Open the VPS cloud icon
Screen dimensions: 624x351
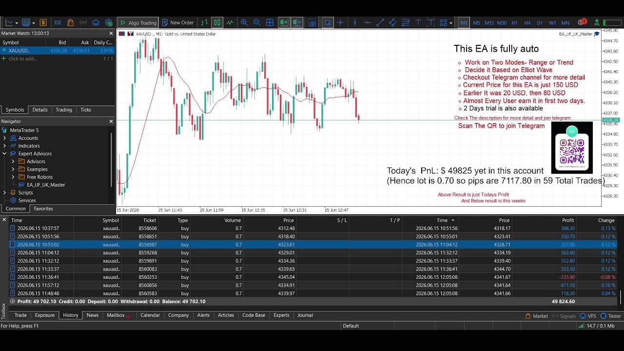click(x=96, y=22)
